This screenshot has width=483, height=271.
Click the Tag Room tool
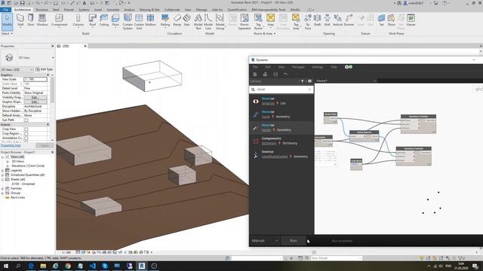pyautogui.click(x=258, y=22)
